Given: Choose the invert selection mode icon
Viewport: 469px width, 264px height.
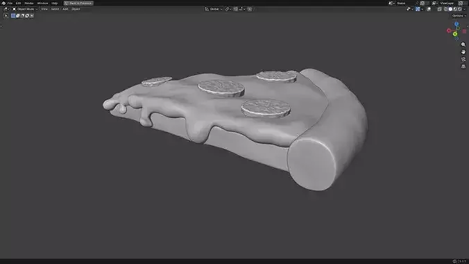Looking at the screenshot, I should tap(27, 15).
